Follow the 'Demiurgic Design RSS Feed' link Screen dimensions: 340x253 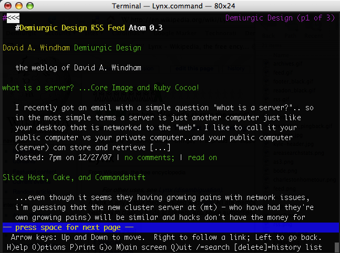pos(72,28)
